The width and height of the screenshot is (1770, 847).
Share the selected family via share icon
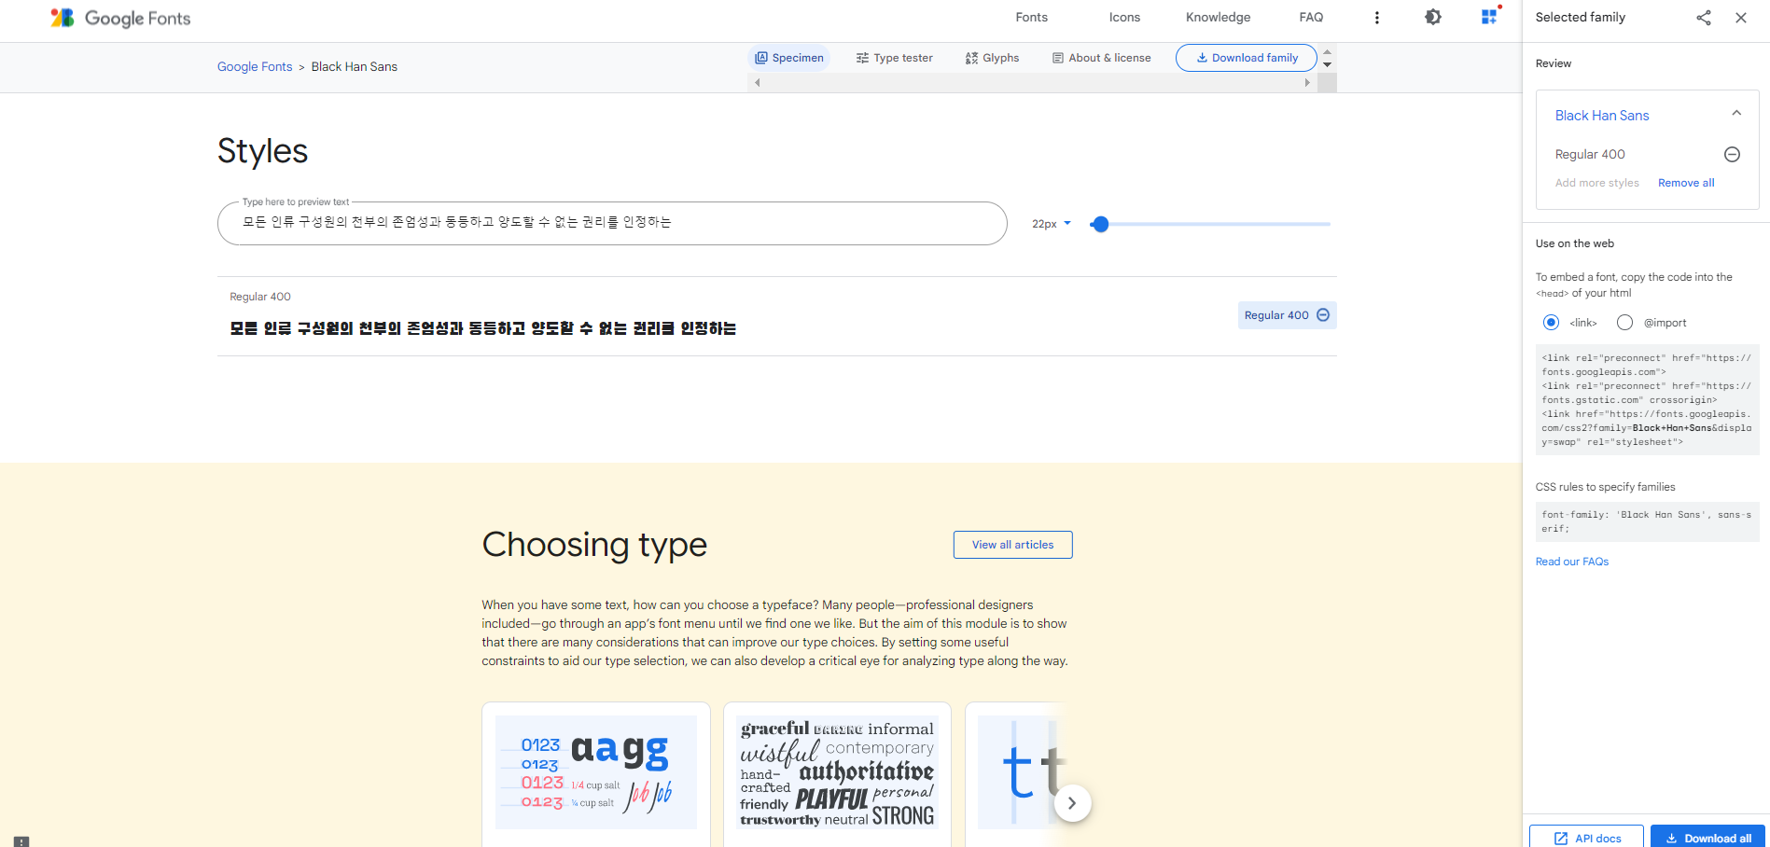1704,18
